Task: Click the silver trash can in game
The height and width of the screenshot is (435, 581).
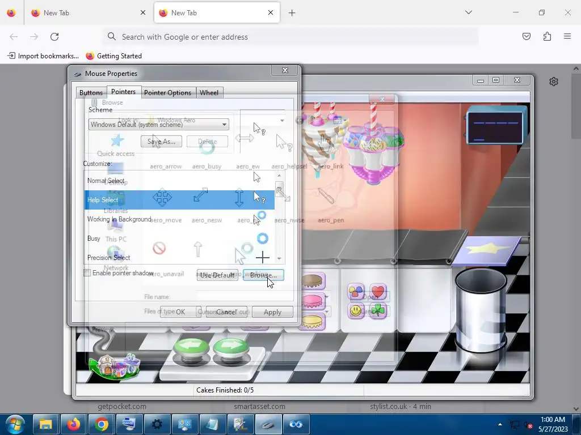Action: click(x=480, y=310)
